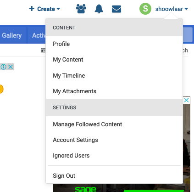Close the small ad on left
194x192 pixels.
[11, 67]
